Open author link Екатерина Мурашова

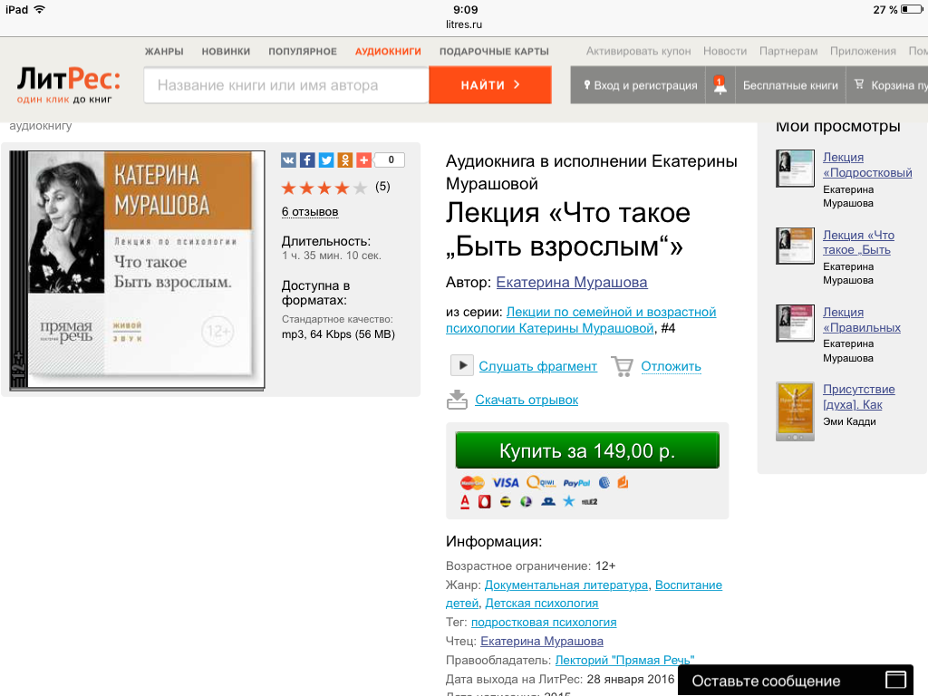tap(572, 283)
